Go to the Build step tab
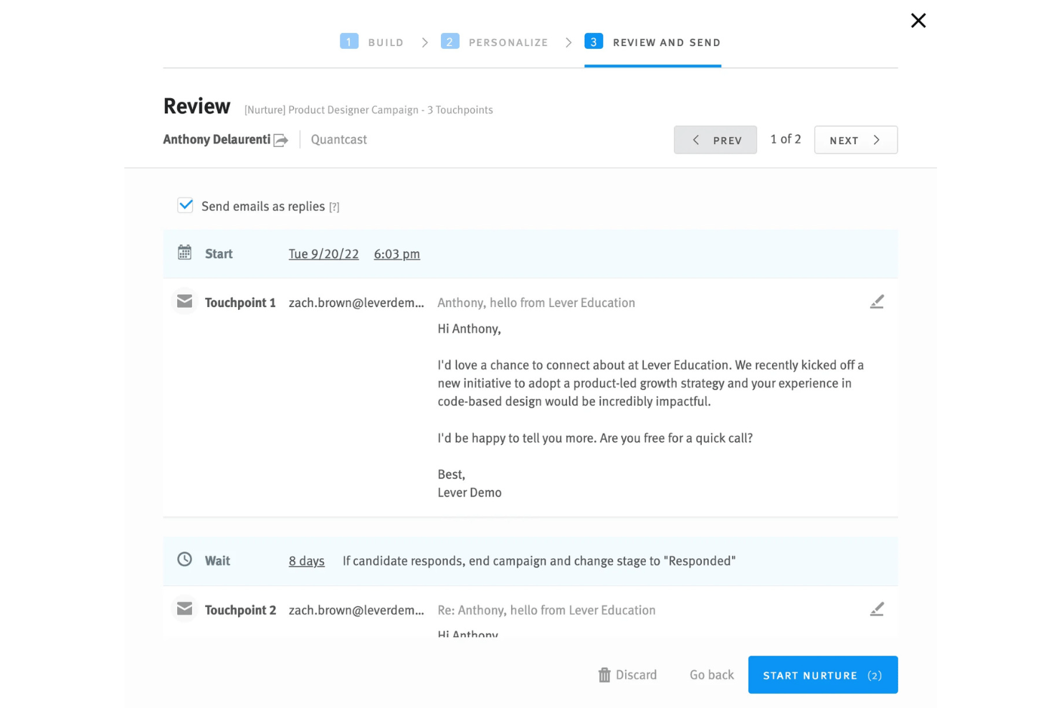1061x708 pixels. coord(371,42)
